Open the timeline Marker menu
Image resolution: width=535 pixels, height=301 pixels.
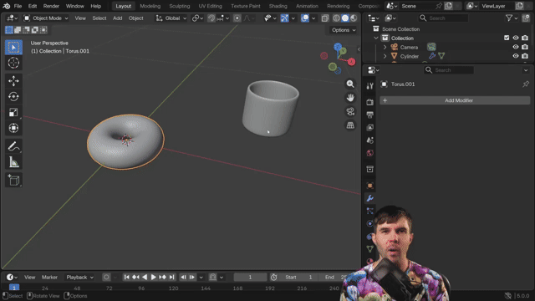49,277
